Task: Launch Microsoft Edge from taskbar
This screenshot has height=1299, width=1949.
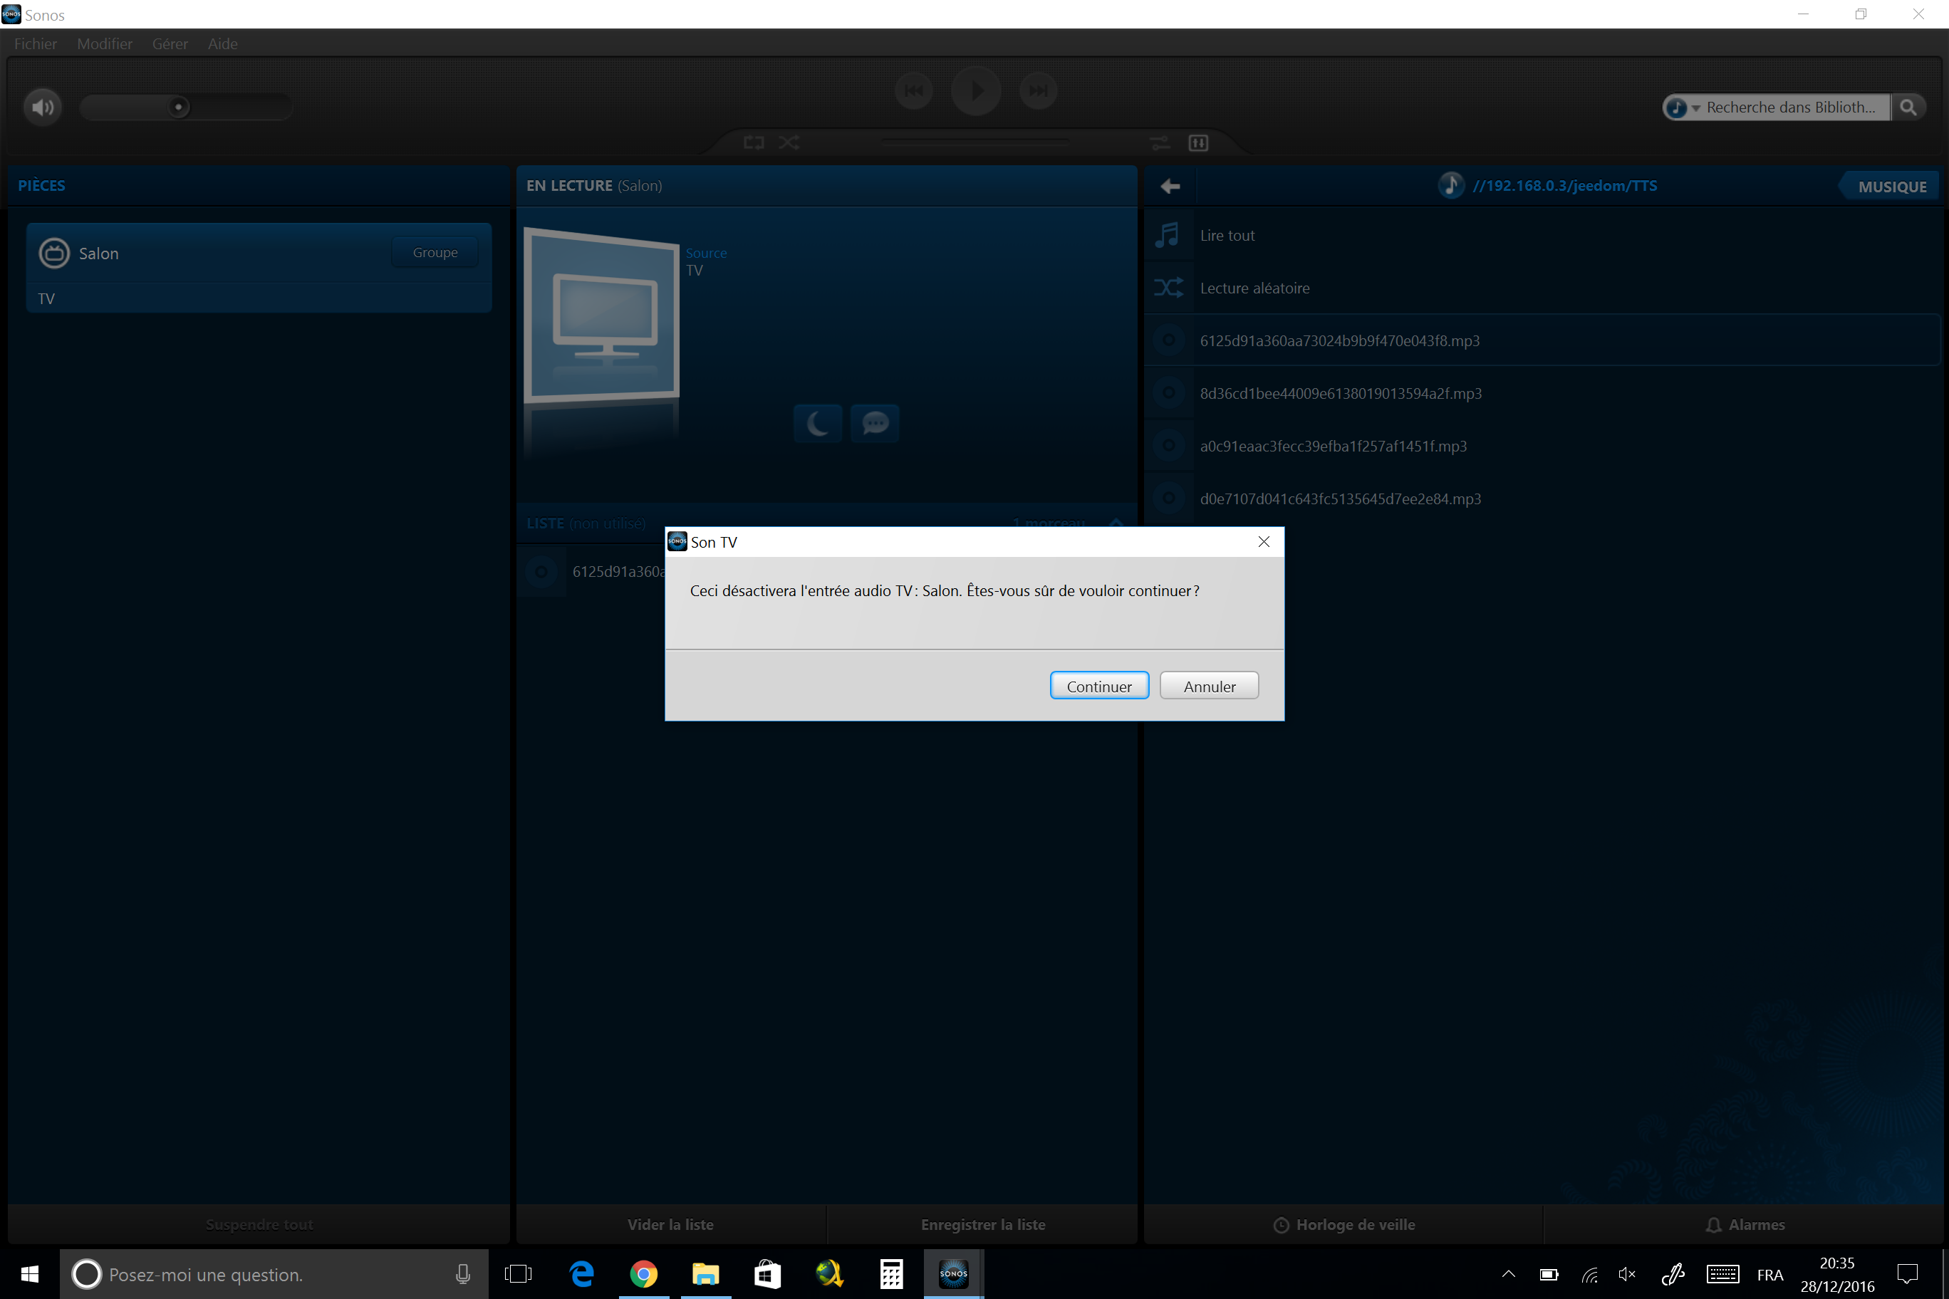Action: point(583,1274)
